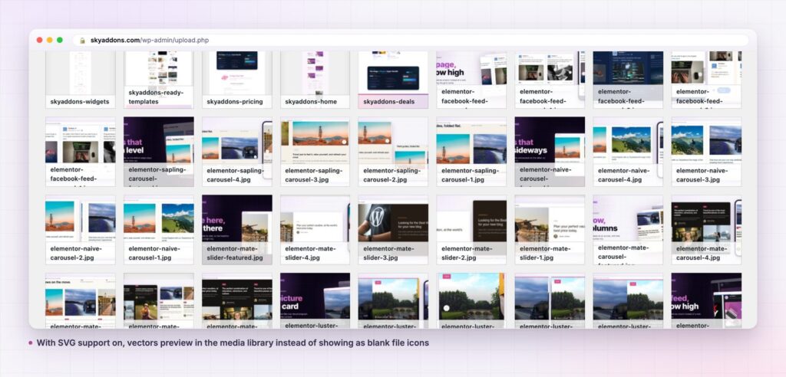786x377 pixels.
Task: Click the green maximize window button
Action: pyautogui.click(x=60, y=40)
